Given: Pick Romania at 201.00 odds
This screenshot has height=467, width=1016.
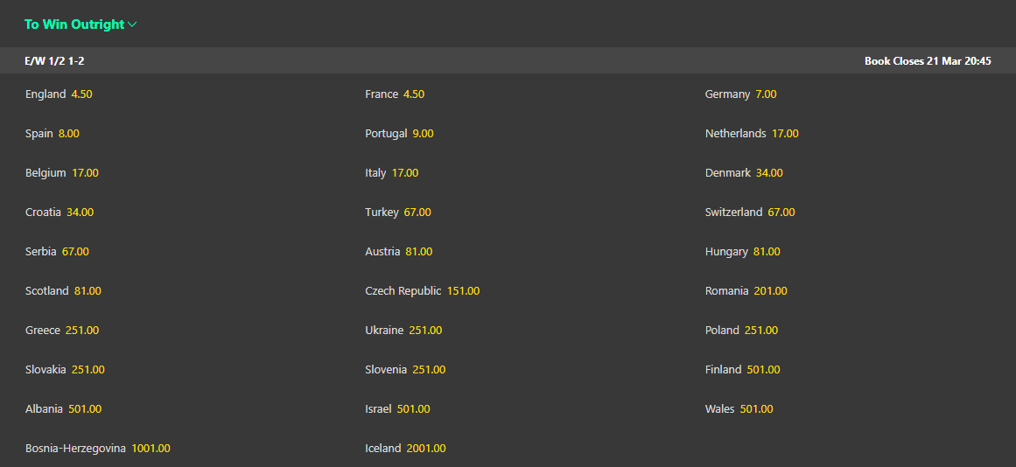Looking at the screenshot, I should 746,291.
